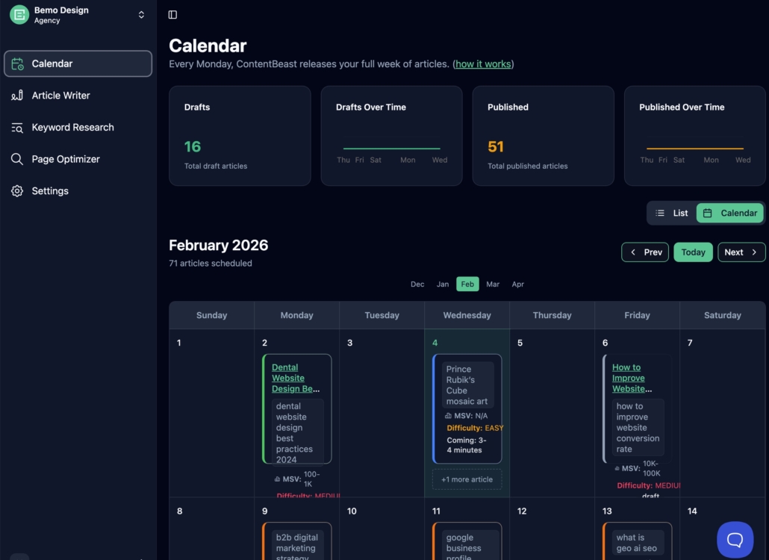Click the Article Writer pen icon
Image resolution: width=769 pixels, height=560 pixels.
click(x=17, y=96)
